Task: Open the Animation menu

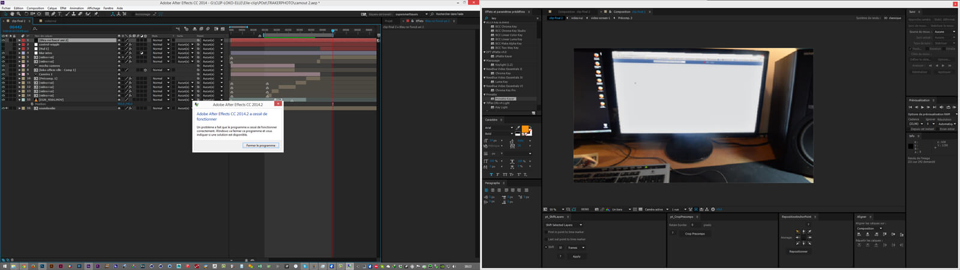Action: 77,8
